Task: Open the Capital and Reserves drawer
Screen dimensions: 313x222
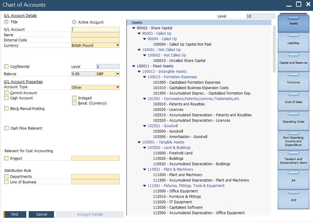Action: click(x=293, y=63)
